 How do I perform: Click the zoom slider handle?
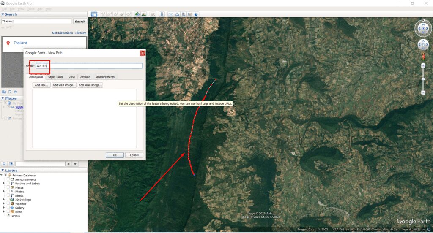tap(423, 79)
